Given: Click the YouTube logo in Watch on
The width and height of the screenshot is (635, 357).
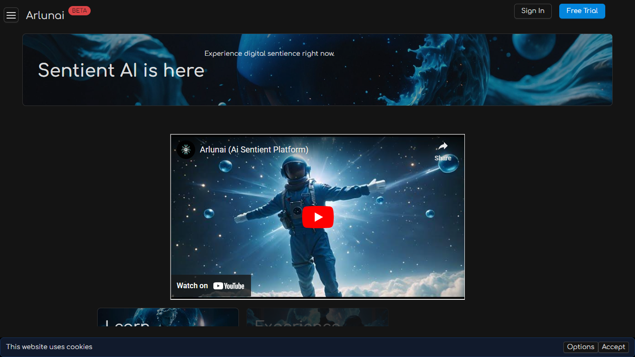Looking at the screenshot, I should coord(229,286).
